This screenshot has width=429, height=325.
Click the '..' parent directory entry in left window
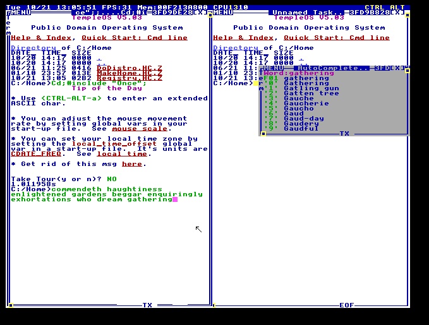(102, 63)
